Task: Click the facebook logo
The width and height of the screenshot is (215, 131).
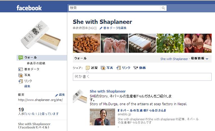Action: (x=29, y=8)
